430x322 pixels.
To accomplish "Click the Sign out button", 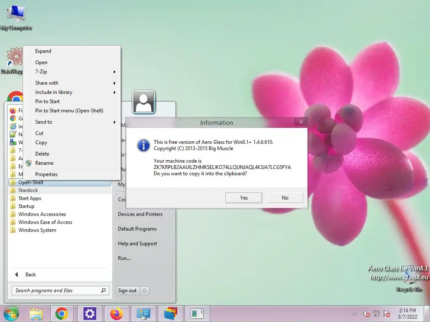I will coord(127,291).
